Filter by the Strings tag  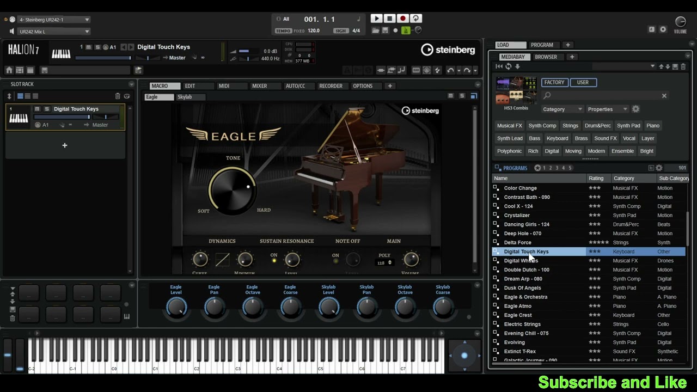pos(570,126)
